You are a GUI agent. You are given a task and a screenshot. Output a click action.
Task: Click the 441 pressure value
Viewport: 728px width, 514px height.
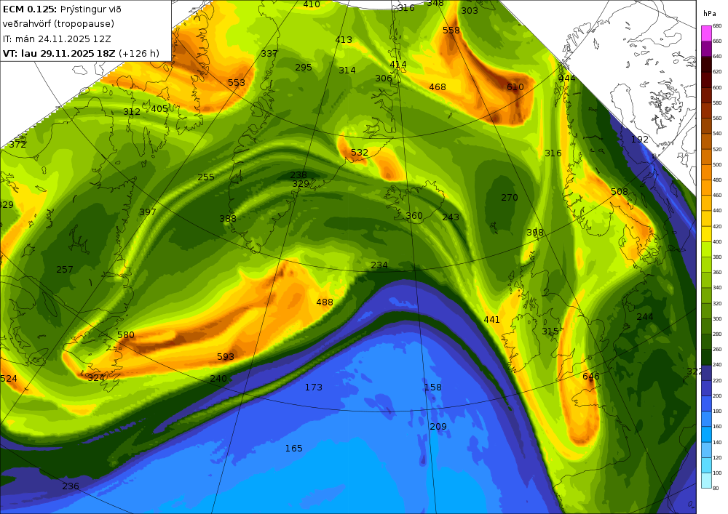(x=491, y=319)
